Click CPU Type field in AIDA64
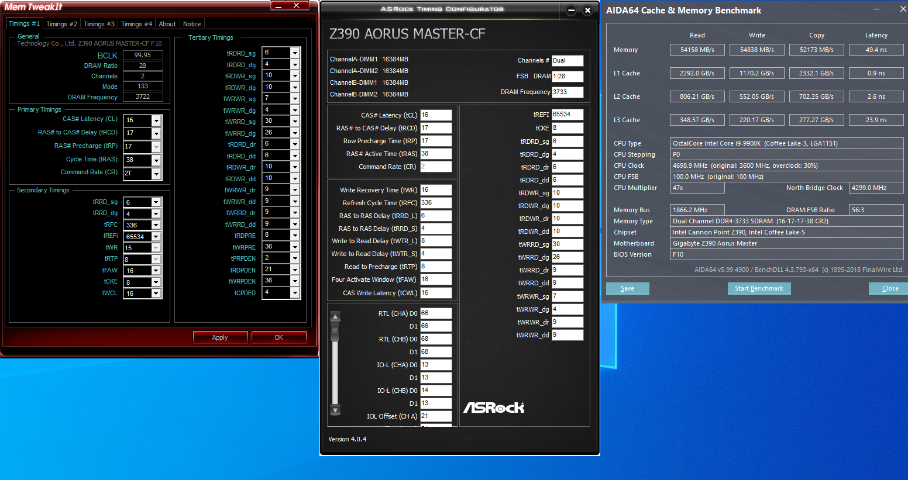The height and width of the screenshot is (480, 908). pos(787,143)
